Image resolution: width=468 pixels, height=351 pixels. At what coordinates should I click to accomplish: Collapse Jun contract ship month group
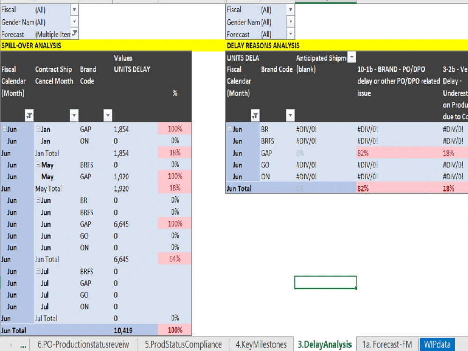[x=38, y=200]
